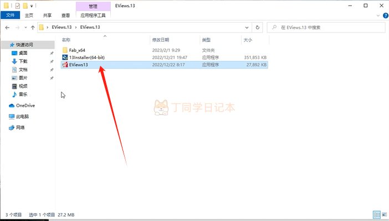Image resolution: width=389 pixels, height=221 pixels.
Task: Open recent locations dropdown arrow
Action: (25, 28)
